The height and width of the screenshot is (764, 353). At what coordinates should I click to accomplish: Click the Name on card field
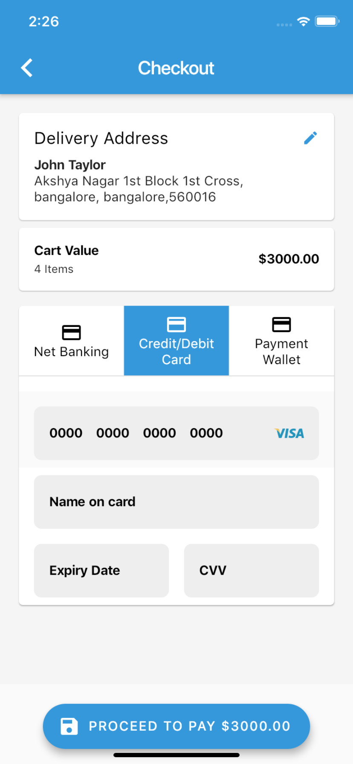pos(176,502)
